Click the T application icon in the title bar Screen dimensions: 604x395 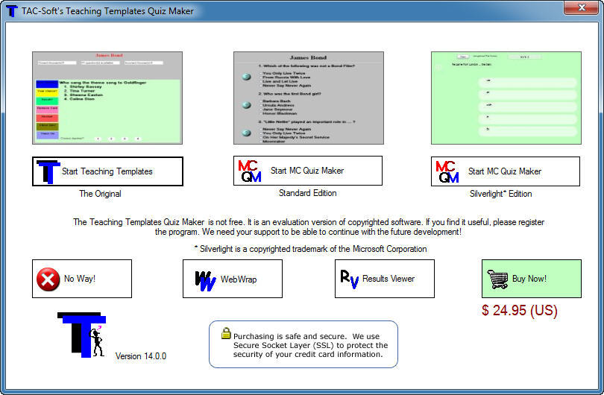(12, 10)
